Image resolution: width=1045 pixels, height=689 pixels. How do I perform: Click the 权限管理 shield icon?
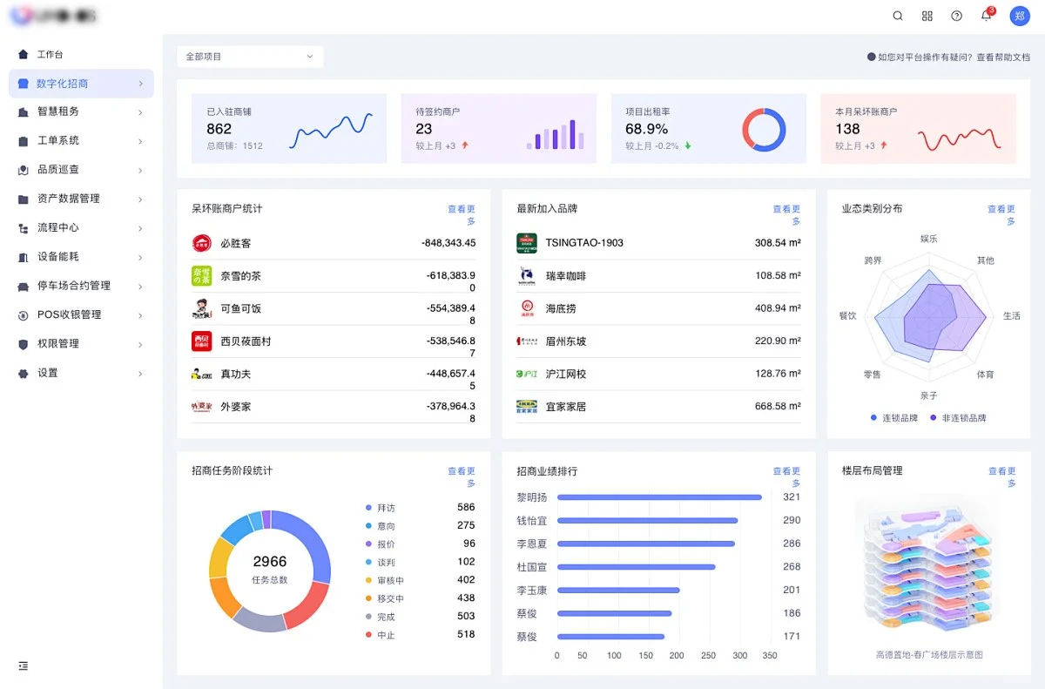tap(24, 344)
